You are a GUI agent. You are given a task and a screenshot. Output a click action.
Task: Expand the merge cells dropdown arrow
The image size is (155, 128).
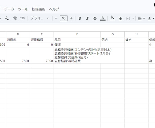133,18
